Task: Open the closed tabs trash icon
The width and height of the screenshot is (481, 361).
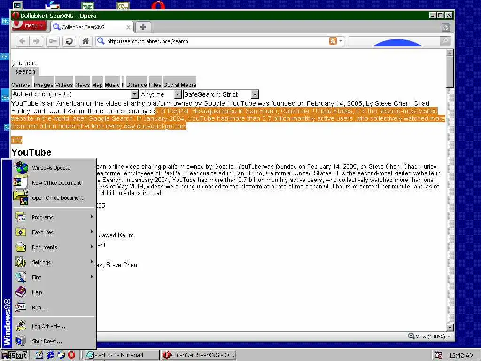Action: pyautogui.click(x=446, y=28)
